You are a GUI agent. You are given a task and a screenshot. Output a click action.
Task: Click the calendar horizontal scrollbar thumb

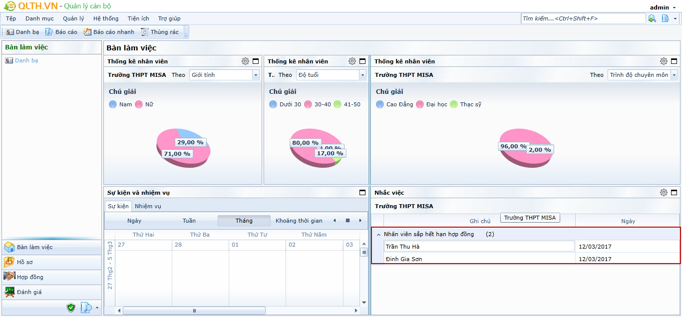pos(194,311)
